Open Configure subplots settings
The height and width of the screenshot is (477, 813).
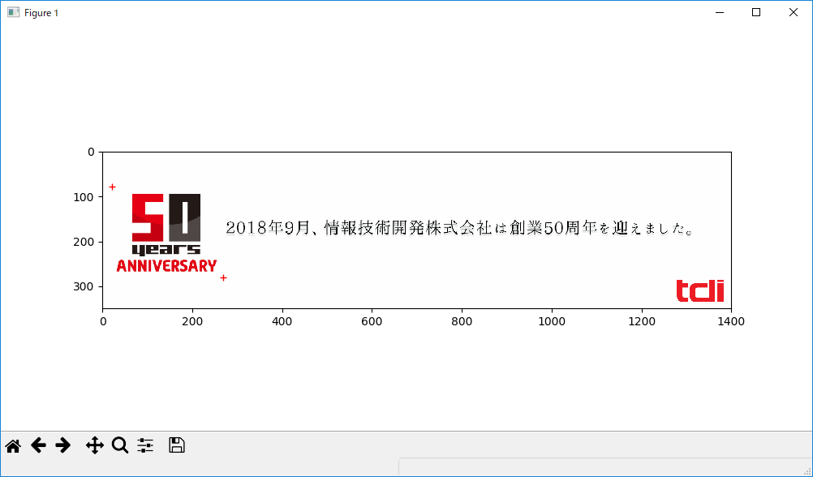coord(145,445)
